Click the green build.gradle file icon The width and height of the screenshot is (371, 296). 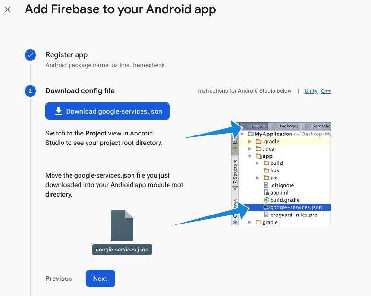(266, 200)
